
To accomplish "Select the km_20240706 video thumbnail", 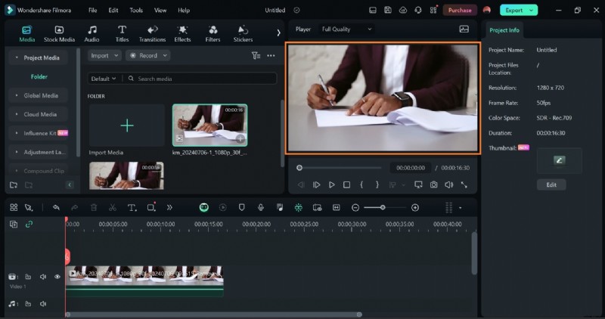I will (x=210, y=125).
